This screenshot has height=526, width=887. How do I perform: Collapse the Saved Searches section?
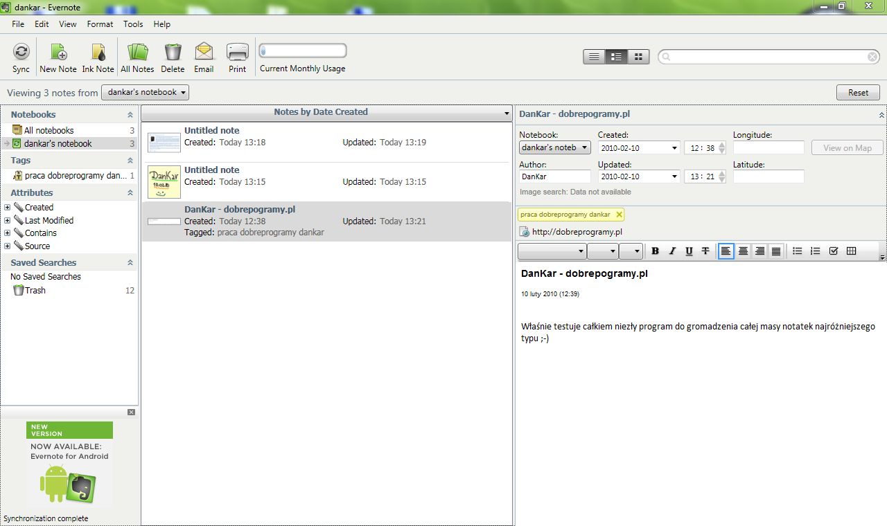click(x=130, y=263)
